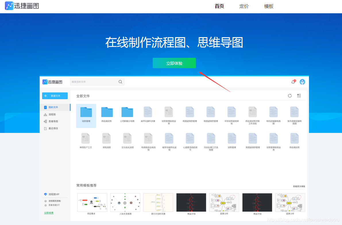Open the 心血管活动的调节 file
Image resolution: width=342 pixels, height=225 pixels.
(x=190, y=142)
